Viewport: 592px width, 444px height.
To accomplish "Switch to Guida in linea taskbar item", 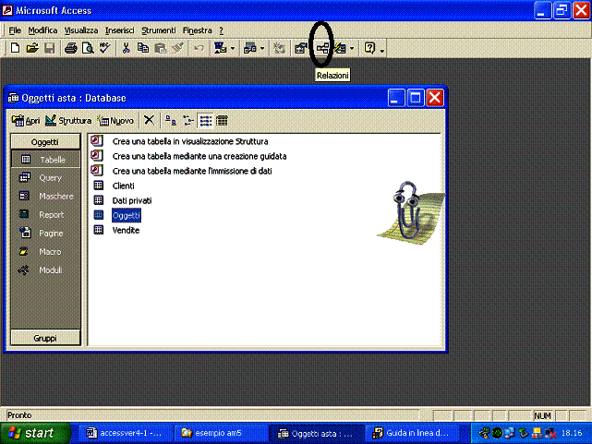I will [x=412, y=433].
